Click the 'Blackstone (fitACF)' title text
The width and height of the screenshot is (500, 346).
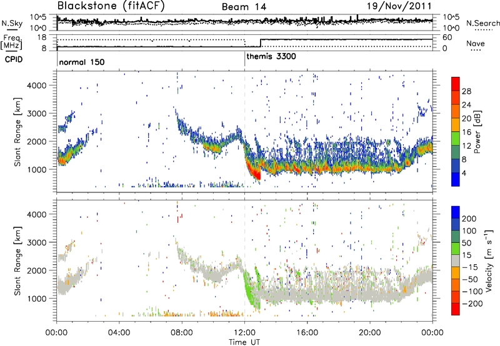click(x=111, y=6)
